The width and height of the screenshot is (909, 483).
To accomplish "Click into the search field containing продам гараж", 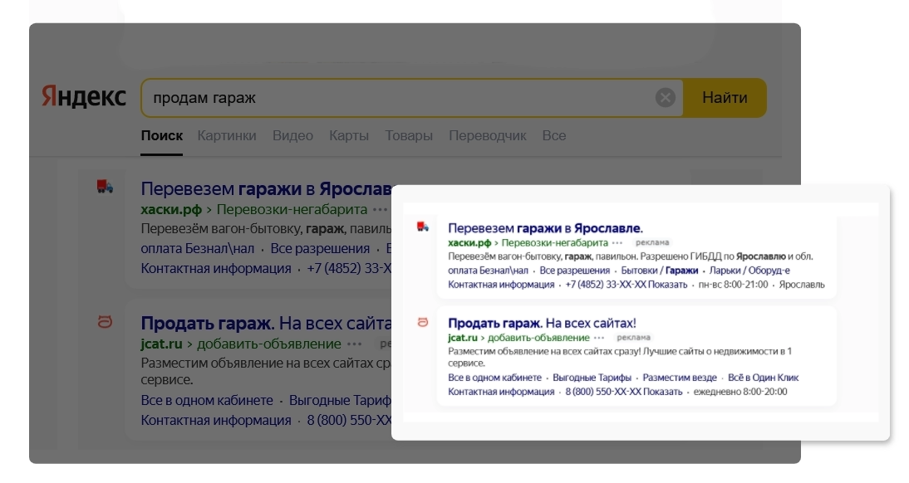I will click(399, 98).
